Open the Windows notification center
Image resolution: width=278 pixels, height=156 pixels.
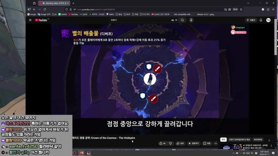point(273,153)
